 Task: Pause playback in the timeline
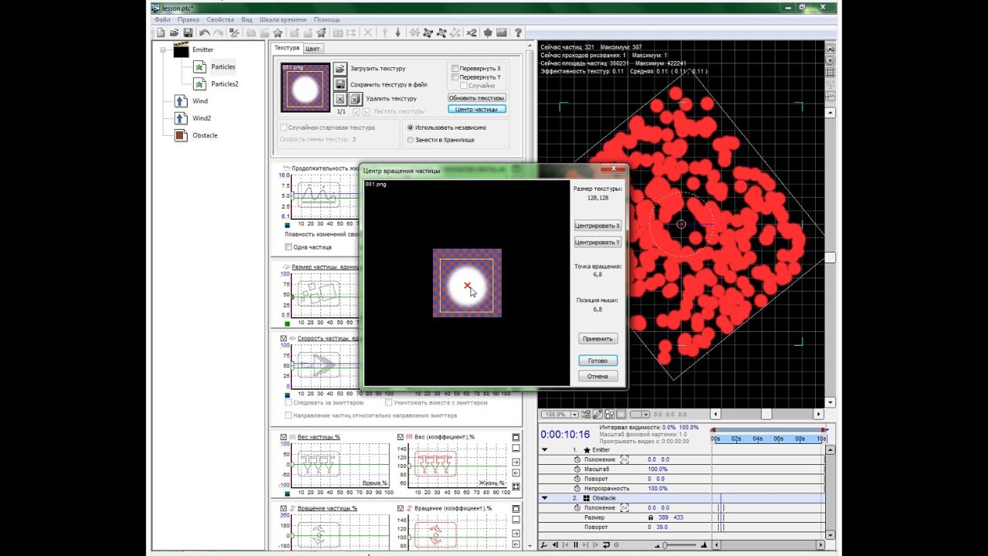click(576, 545)
